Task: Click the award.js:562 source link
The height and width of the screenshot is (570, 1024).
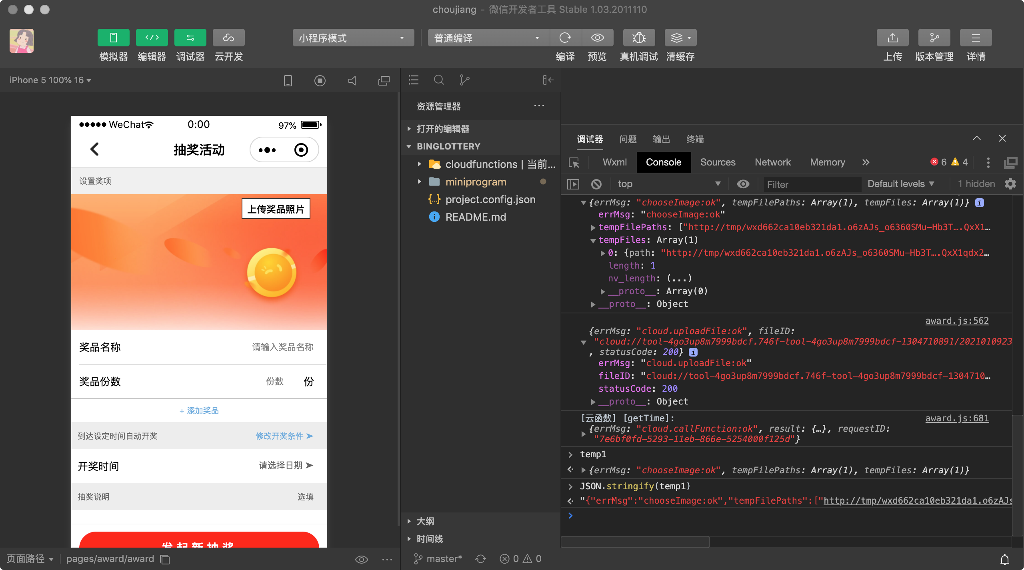Action: click(956, 321)
